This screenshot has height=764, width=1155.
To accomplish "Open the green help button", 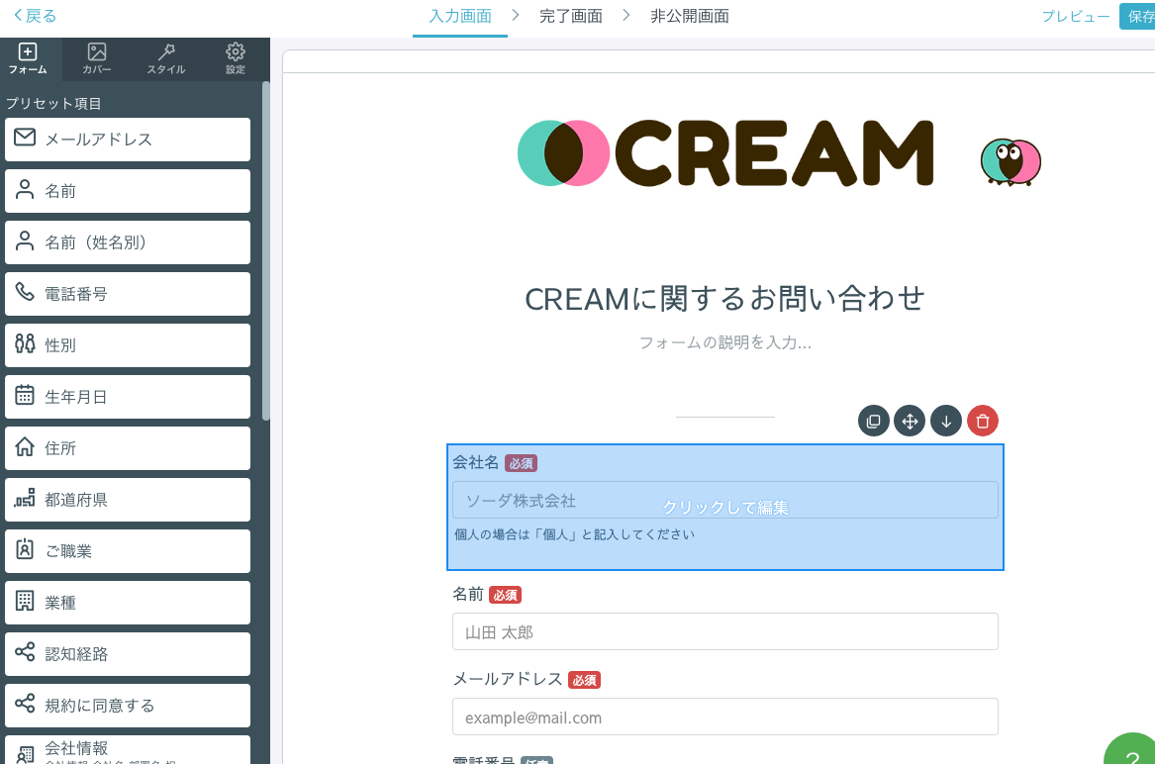I will [x=1131, y=750].
